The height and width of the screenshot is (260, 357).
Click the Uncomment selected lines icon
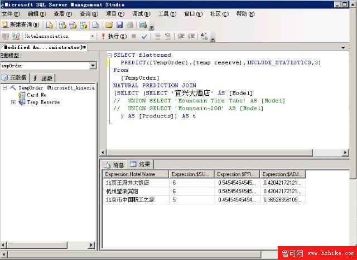168,36
